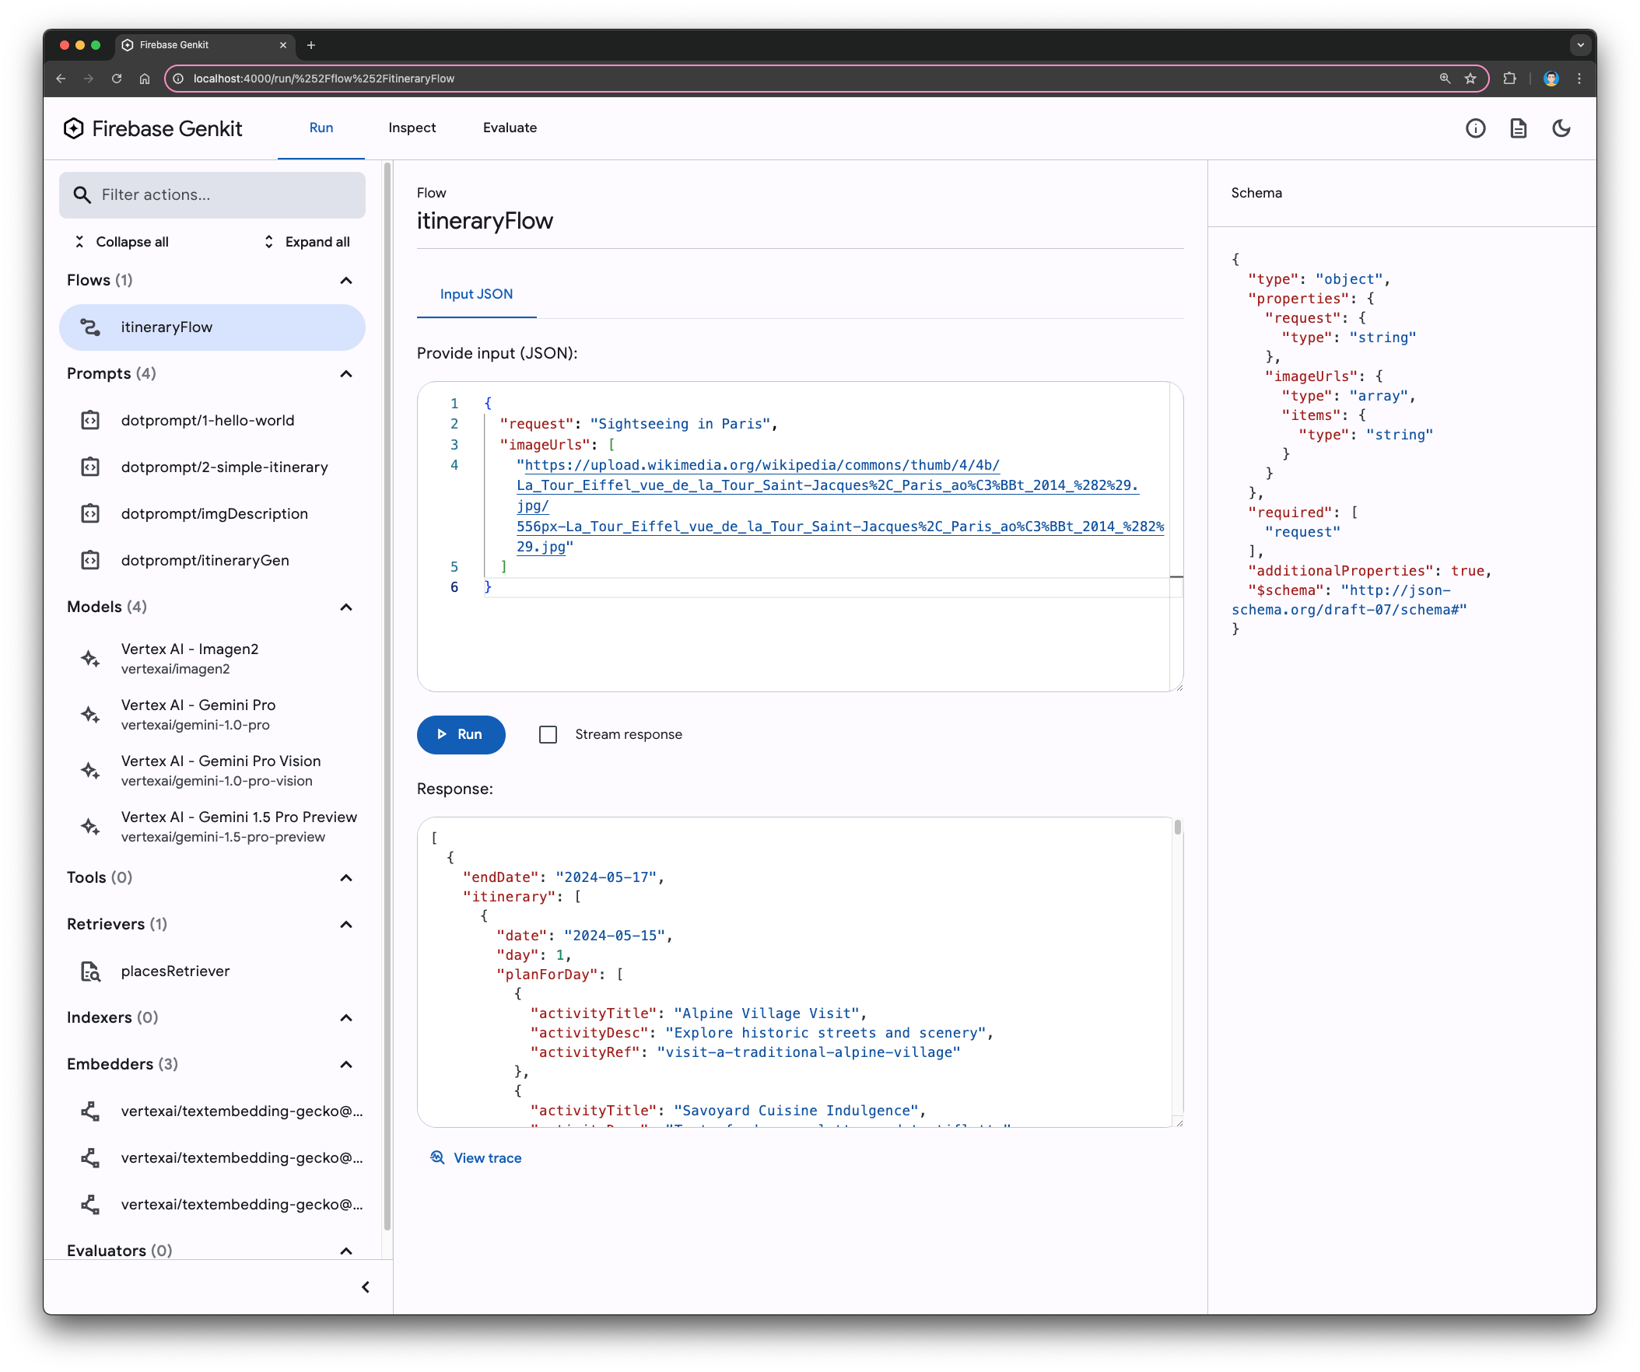Click the browser home icon
This screenshot has height=1372, width=1640.
coord(145,78)
